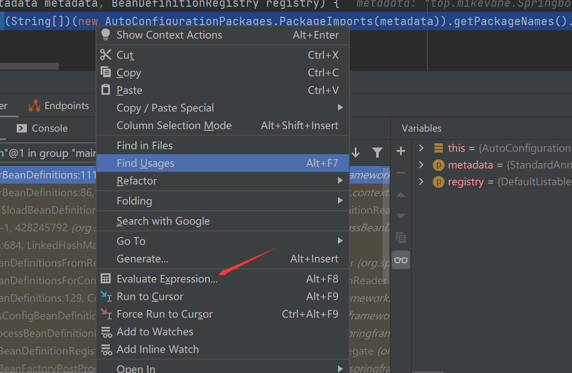Click the Console terminal icon
Image resolution: width=572 pixels, height=373 pixels.
point(22,128)
